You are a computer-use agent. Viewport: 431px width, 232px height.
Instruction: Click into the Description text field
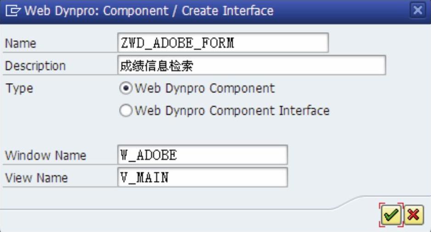click(251, 65)
